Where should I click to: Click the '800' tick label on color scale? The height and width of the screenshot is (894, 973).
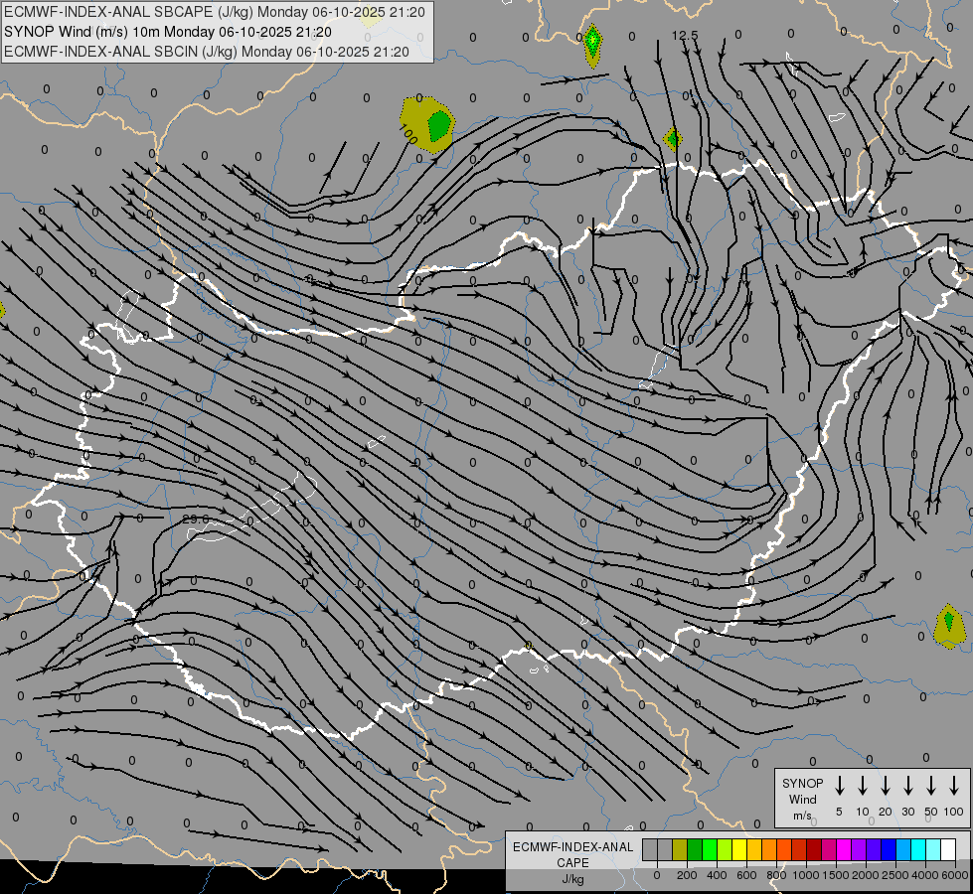[x=776, y=875]
